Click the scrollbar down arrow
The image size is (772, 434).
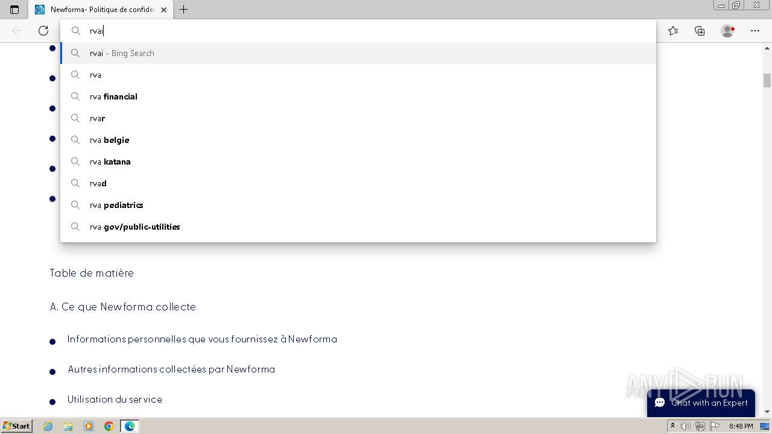coord(767,412)
